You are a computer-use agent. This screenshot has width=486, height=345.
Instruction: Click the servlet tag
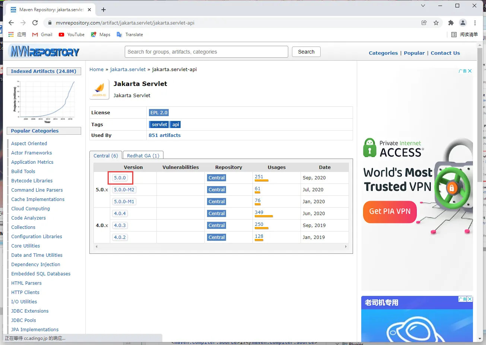coord(159,124)
